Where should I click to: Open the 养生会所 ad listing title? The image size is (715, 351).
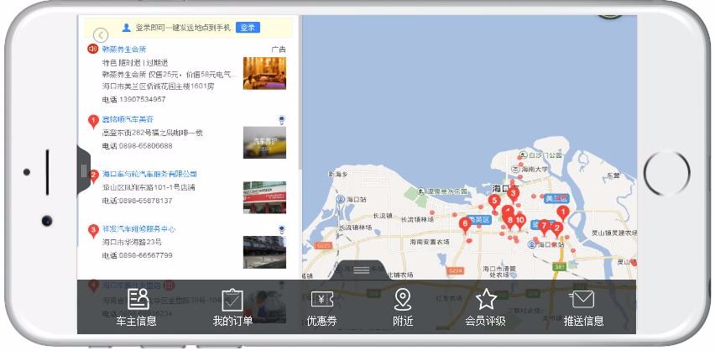click(x=123, y=50)
